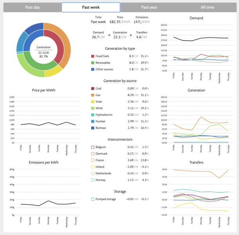
Task: Toggle the Pumped storage box
Action: point(93,199)
